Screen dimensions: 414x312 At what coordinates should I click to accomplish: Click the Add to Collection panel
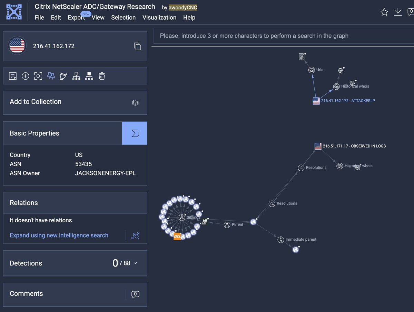75,102
